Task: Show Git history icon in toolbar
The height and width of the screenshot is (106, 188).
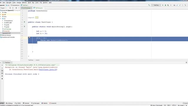Action: [x=183, y=5]
